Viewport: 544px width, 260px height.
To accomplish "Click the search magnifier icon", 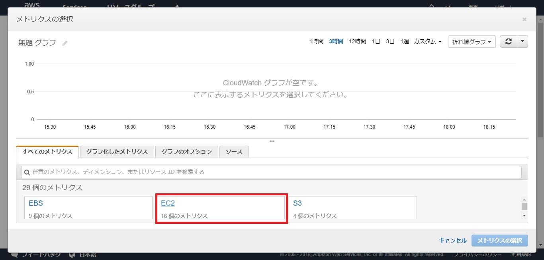I will point(27,172).
